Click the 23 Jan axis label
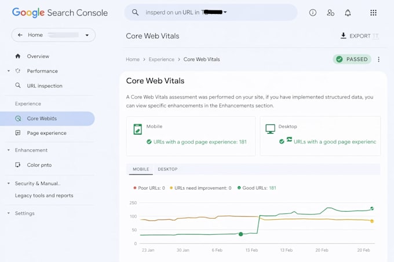The image size is (394, 262). [x=148, y=250]
